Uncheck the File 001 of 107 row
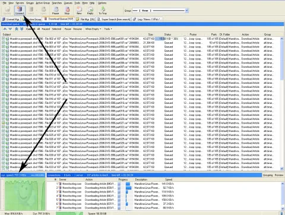Screen dimensions: 285x215 coord(4,43)
